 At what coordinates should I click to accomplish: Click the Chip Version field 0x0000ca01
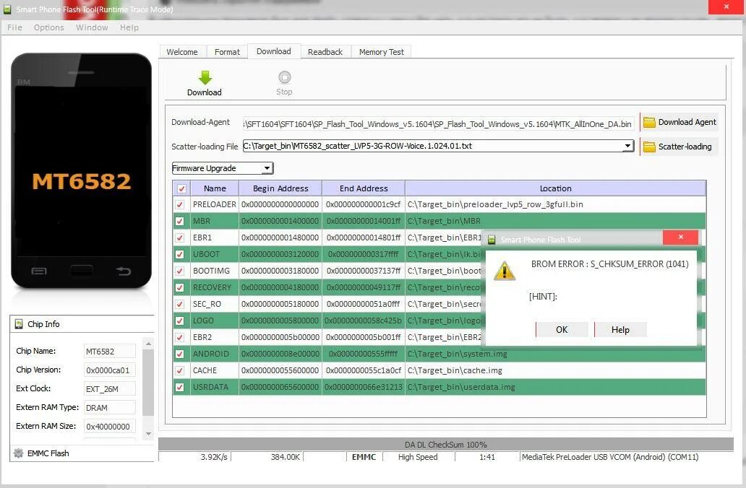(109, 370)
